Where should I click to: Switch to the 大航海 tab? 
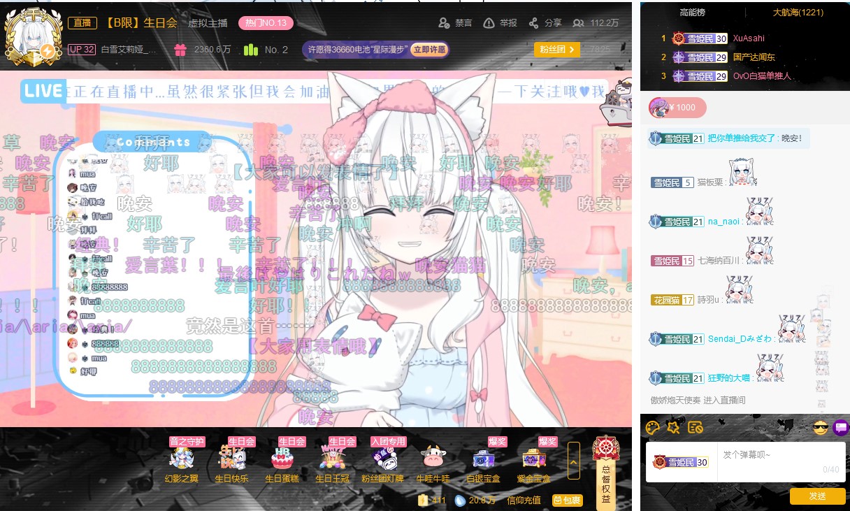(x=798, y=13)
